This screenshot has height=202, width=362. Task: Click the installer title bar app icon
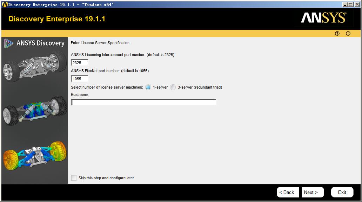click(5, 5)
